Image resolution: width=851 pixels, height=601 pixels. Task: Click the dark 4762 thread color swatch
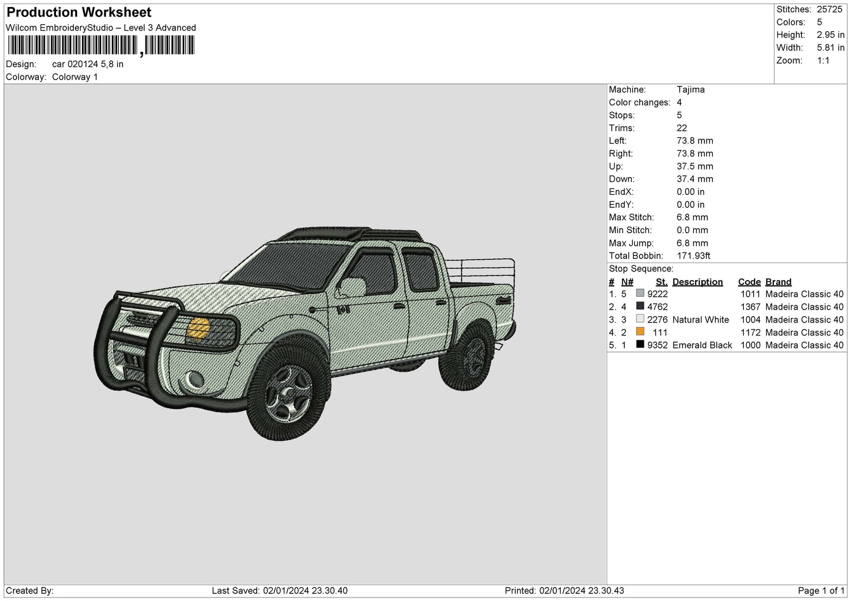click(x=640, y=306)
